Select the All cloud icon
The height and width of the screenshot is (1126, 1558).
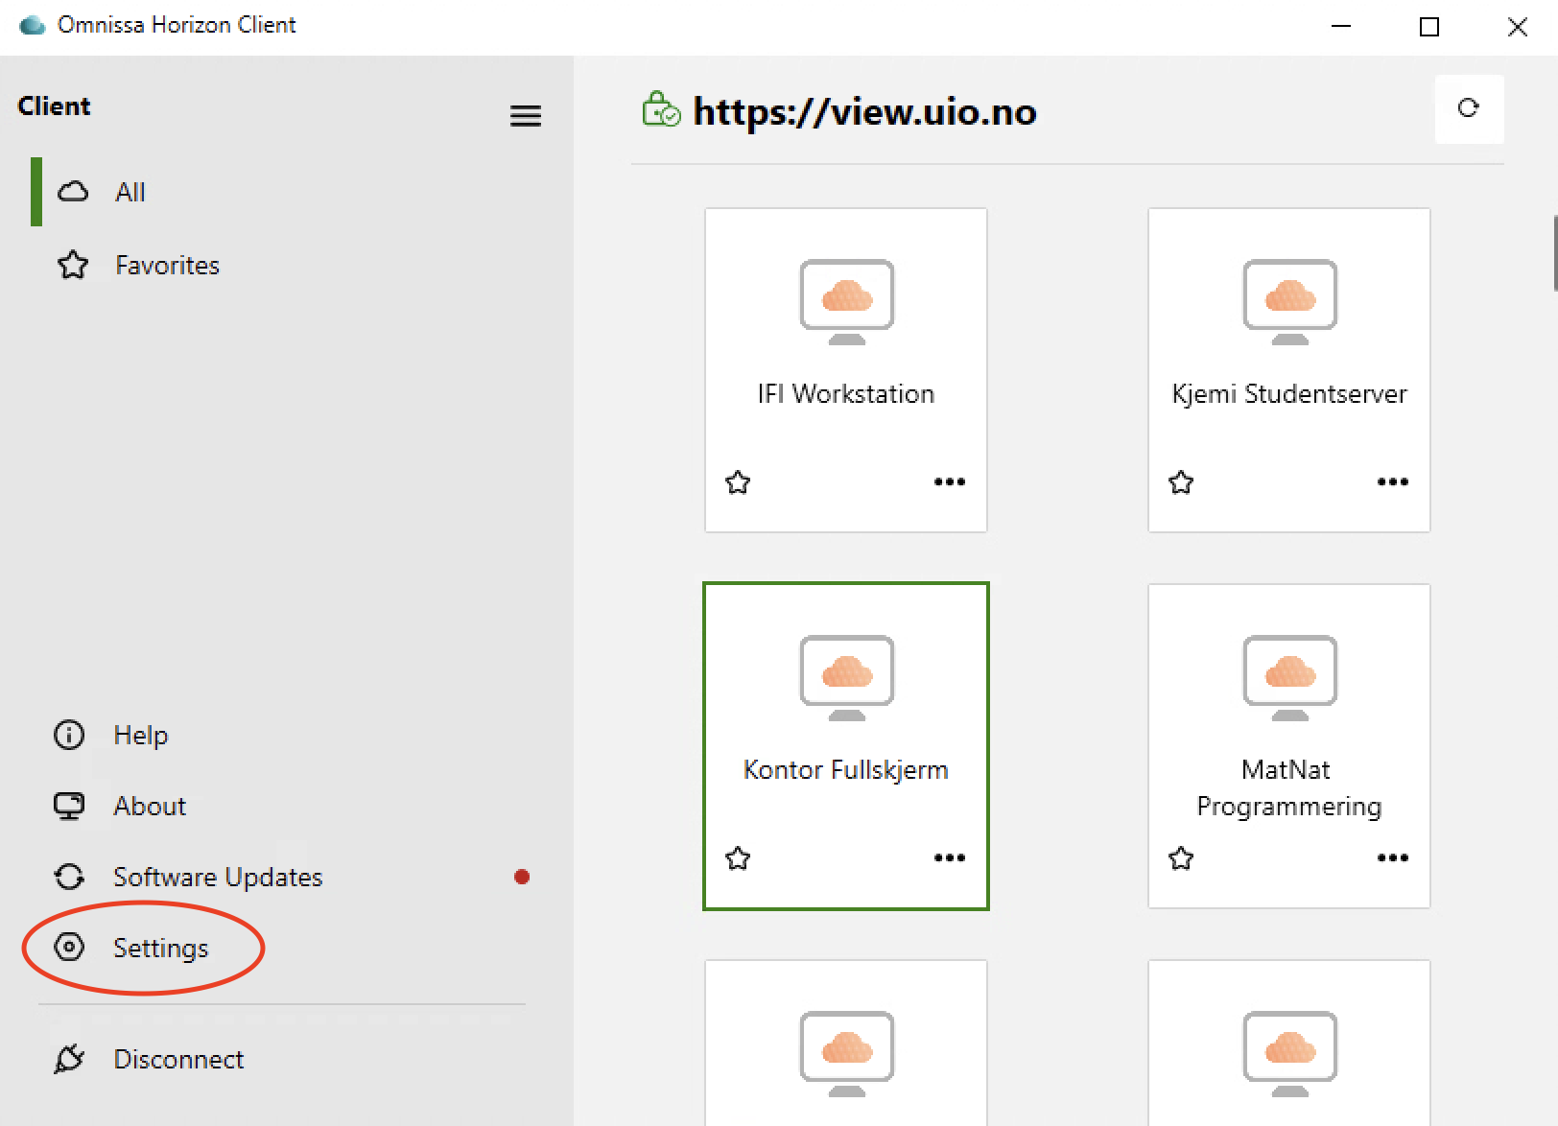(73, 191)
